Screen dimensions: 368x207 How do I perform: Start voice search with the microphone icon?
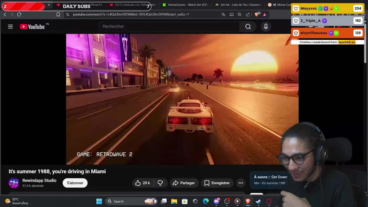(266, 26)
